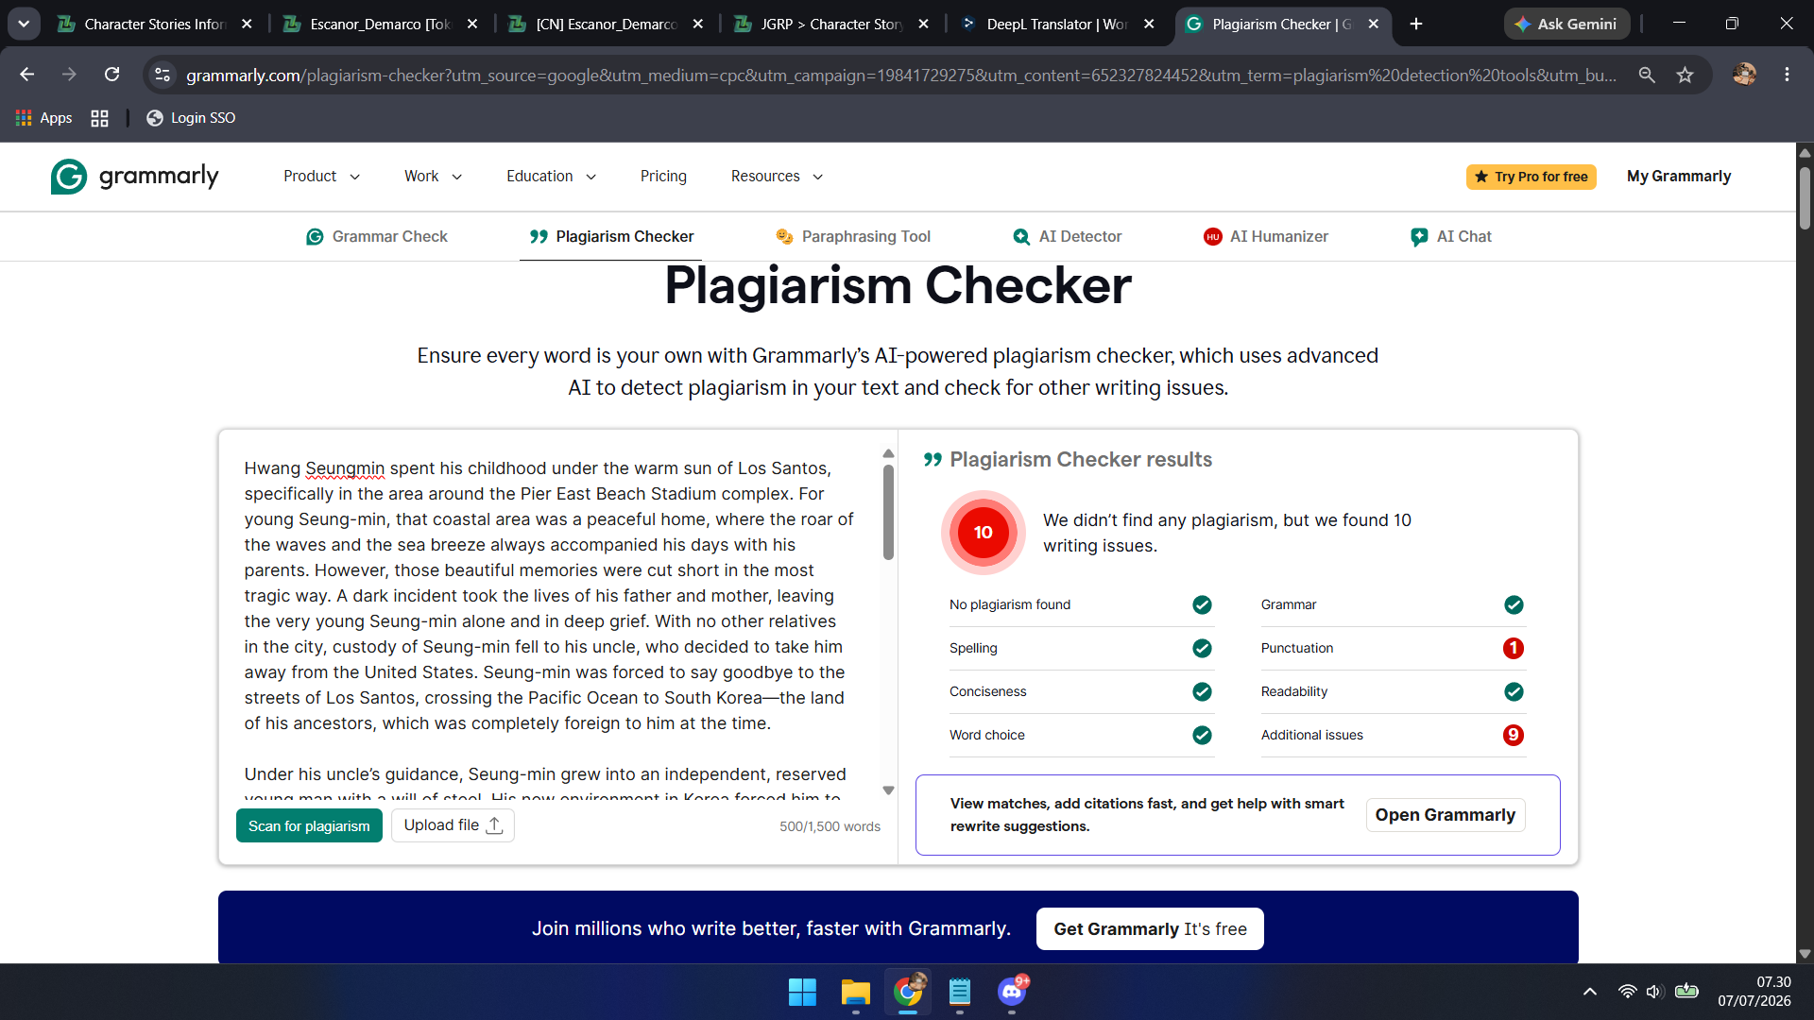Open the Grammar Check tool
The image size is (1814, 1020).
tap(376, 236)
